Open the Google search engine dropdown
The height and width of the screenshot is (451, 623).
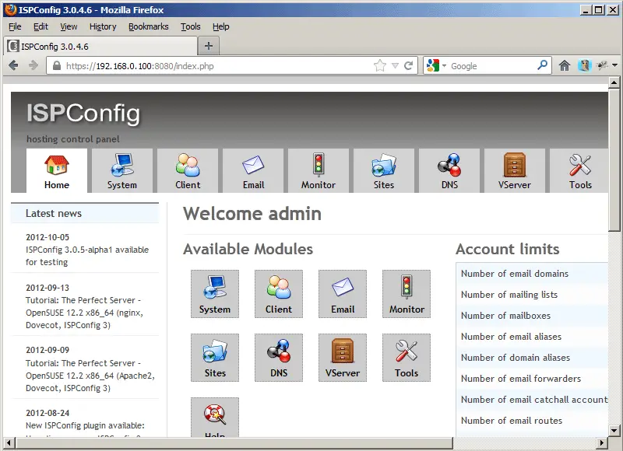tap(436, 65)
